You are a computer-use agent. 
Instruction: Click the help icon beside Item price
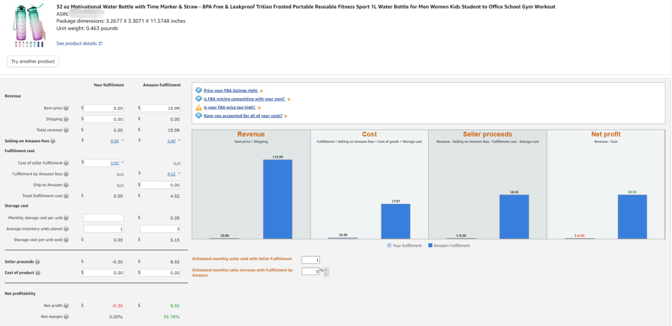tap(67, 108)
